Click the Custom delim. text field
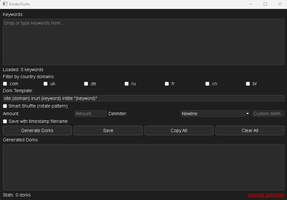287x200 pixels. [x=268, y=114]
